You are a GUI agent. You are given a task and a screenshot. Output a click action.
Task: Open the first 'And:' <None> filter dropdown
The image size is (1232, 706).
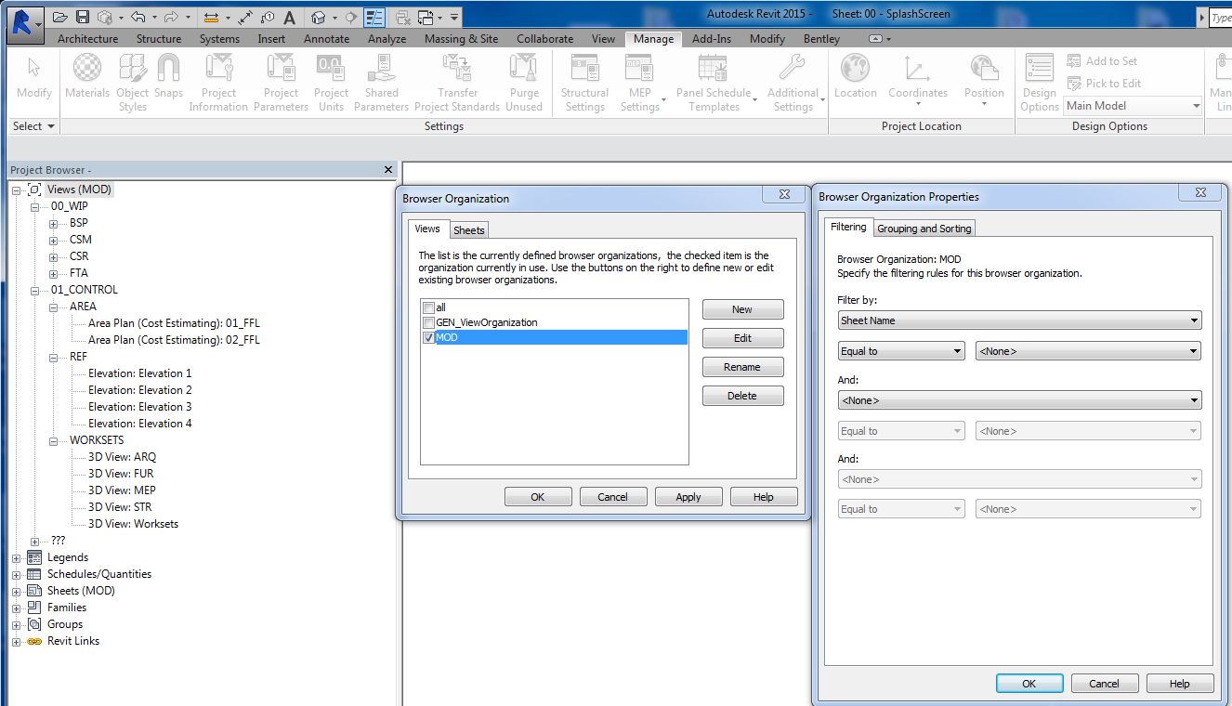coord(1019,400)
